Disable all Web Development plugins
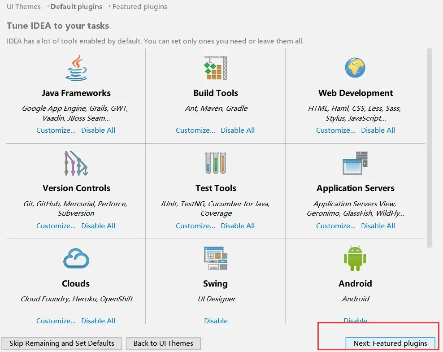Image resolution: width=443 pixels, height=352 pixels. tap(378, 130)
